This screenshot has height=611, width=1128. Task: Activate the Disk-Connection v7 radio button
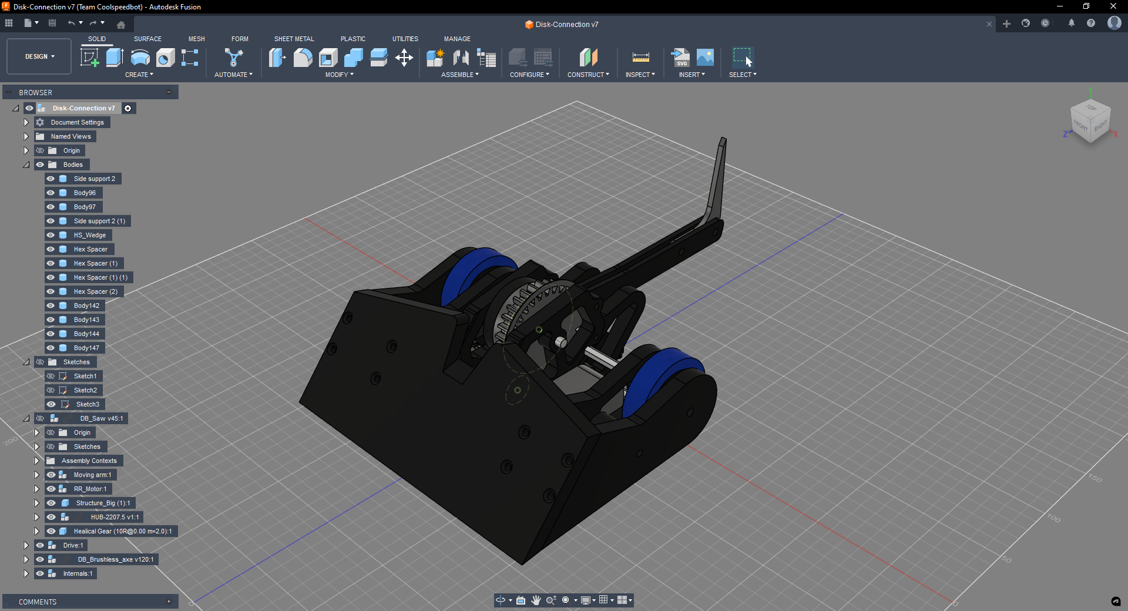click(127, 108)
